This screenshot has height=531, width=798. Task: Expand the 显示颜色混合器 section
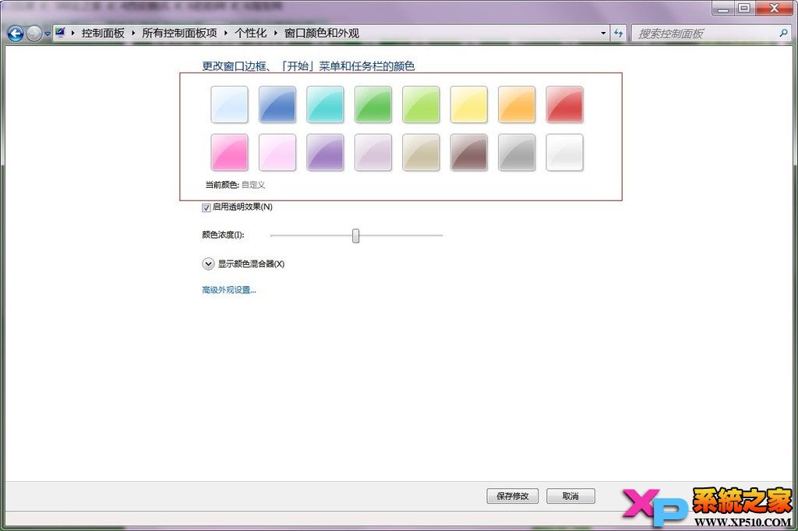click(208, 264)
